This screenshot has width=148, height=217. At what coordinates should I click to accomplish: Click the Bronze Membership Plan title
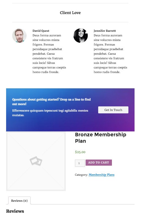point(101,138)
